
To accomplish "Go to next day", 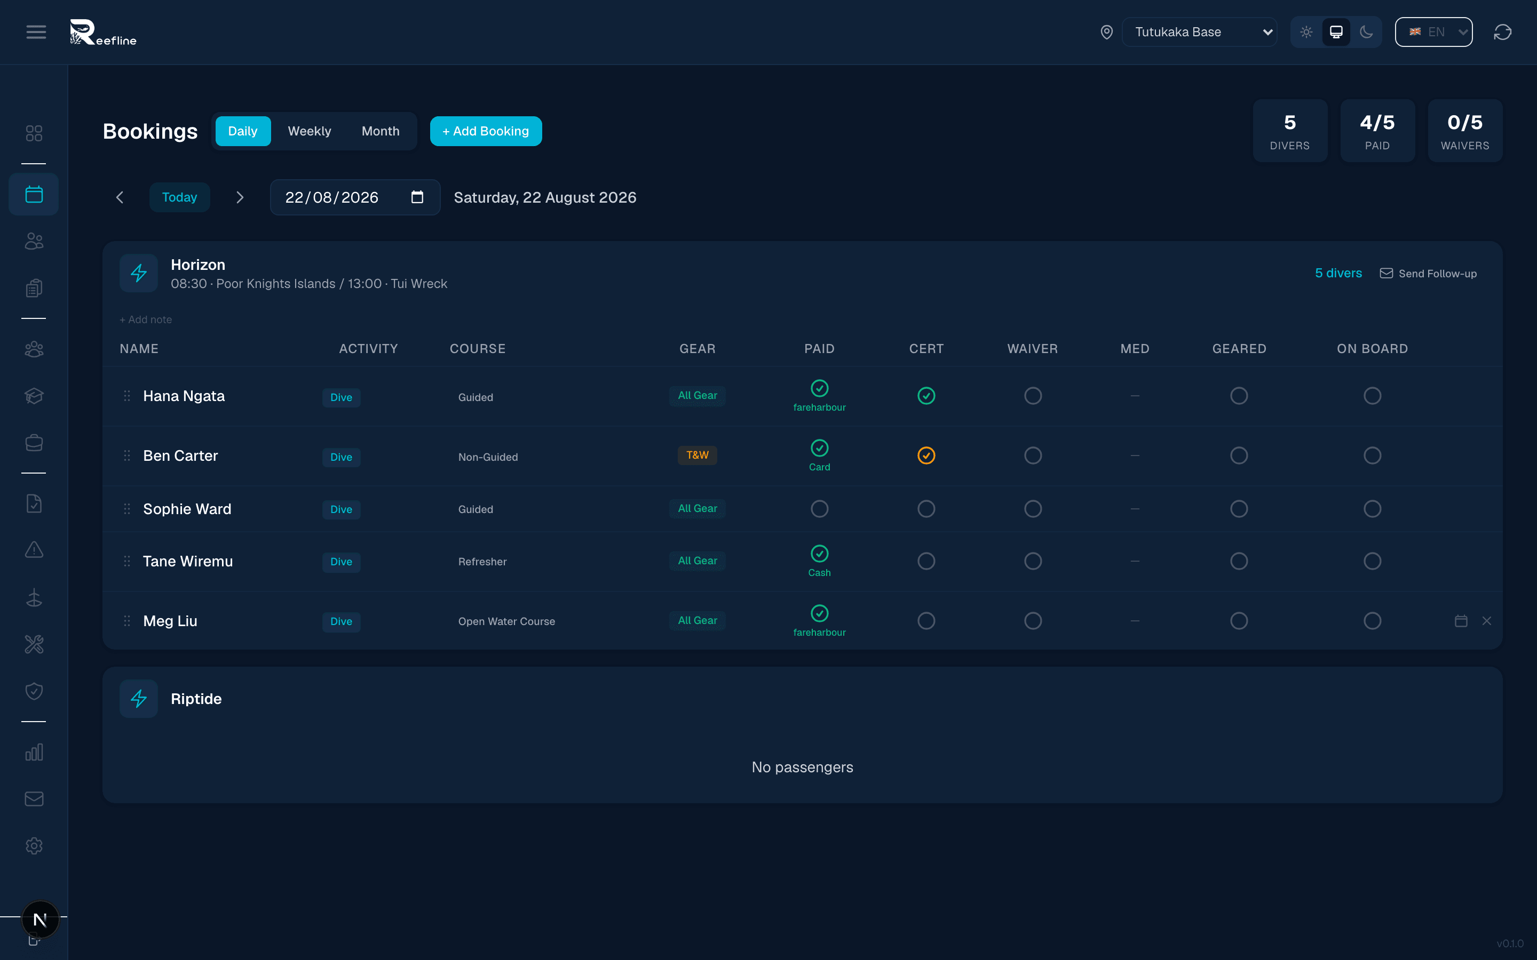I will coord(240,197).
